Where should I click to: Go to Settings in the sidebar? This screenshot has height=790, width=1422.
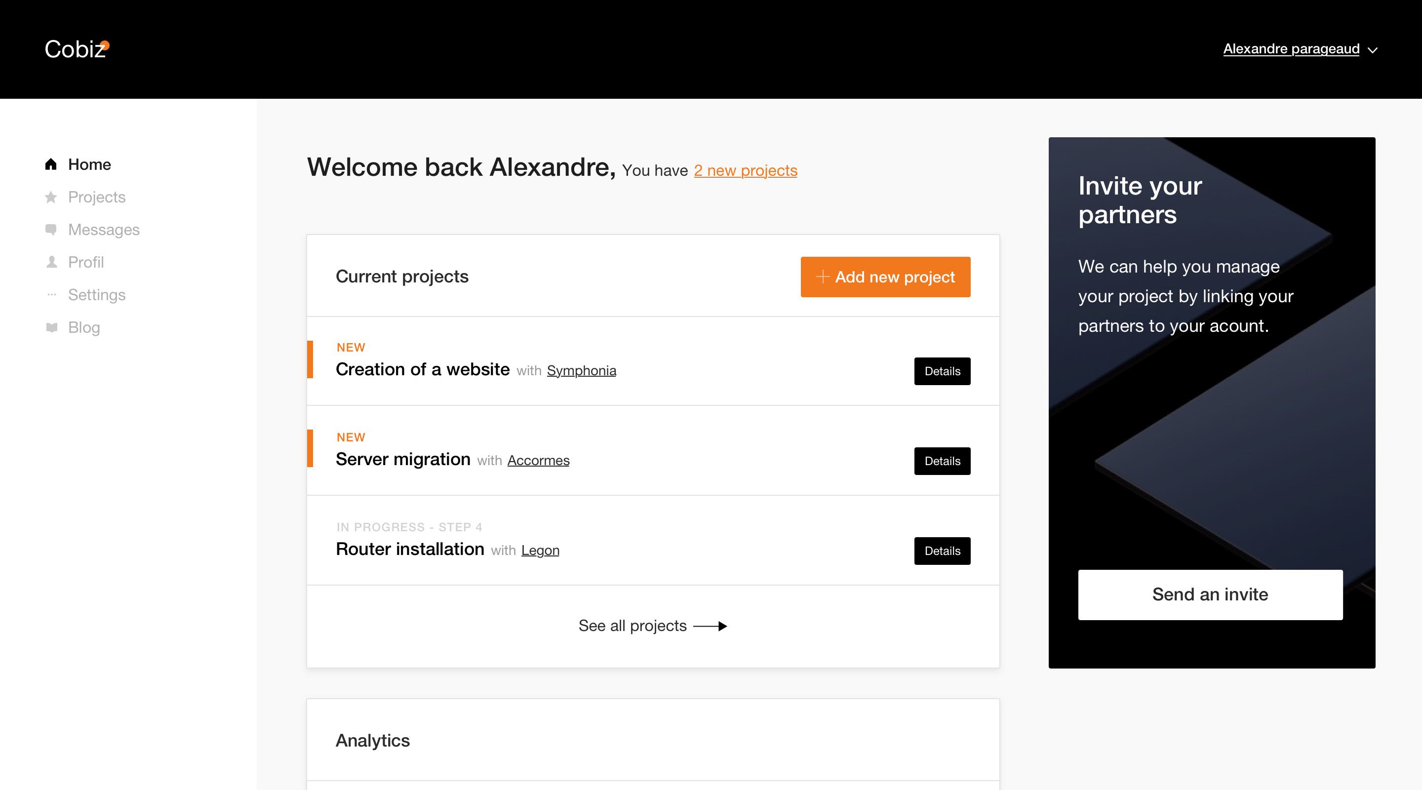click(97, 295)
